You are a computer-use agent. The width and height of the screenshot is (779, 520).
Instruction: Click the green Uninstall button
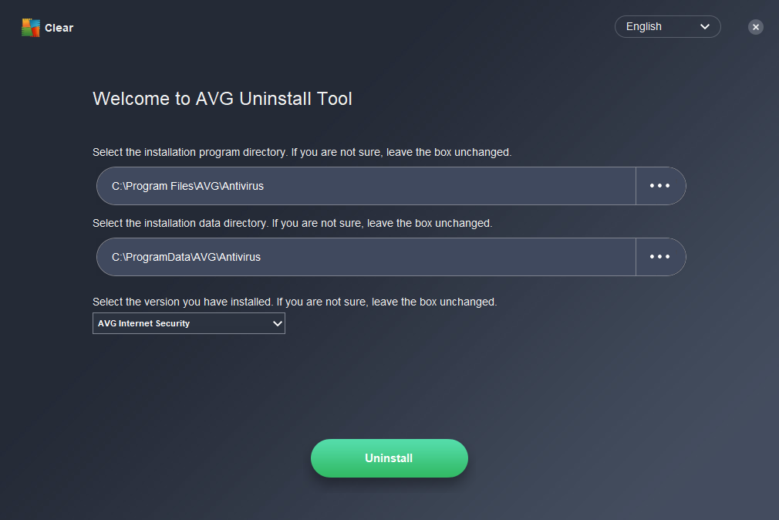click(x=389, y=458)
